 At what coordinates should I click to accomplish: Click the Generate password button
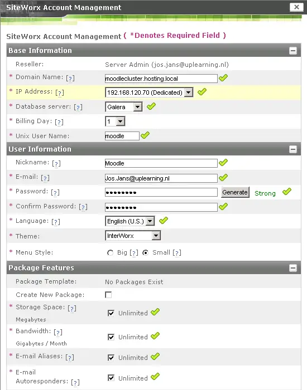point(235,192)
